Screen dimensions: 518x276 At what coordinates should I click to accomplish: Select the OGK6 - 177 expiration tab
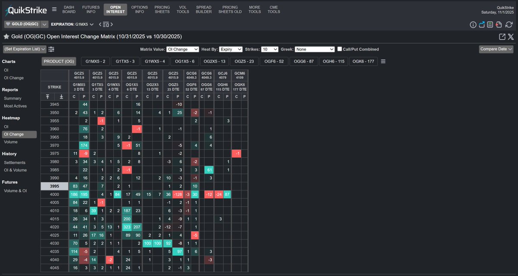click(363, 61)
